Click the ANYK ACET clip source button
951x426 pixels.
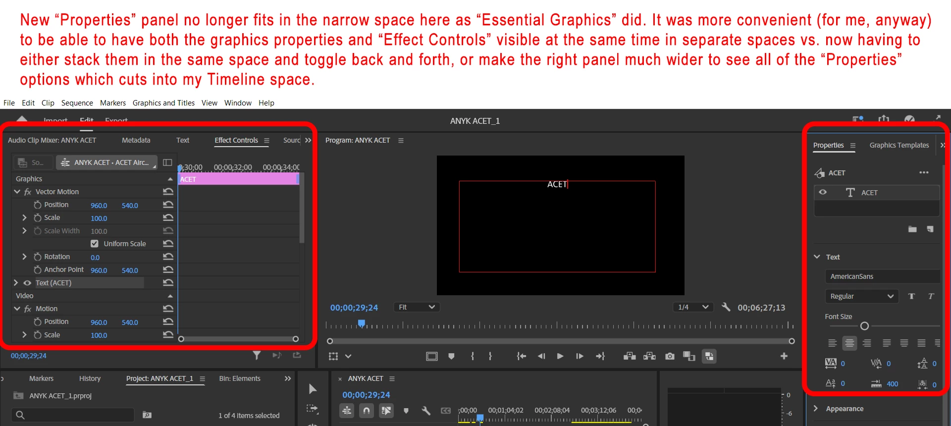(x=106, y=162)
